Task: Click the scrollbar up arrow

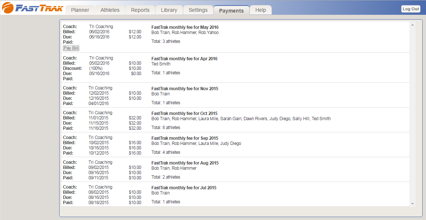Action: click(x=412, y=25)
